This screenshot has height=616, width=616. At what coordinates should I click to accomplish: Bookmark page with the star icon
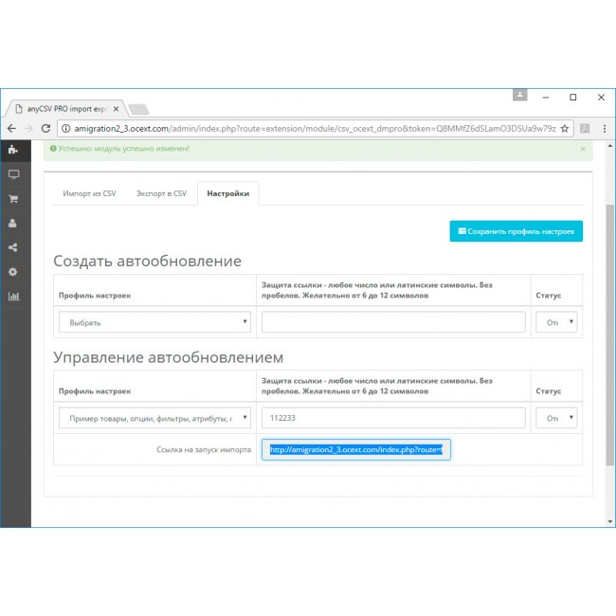pyautogui.click(x=565, y=128)
